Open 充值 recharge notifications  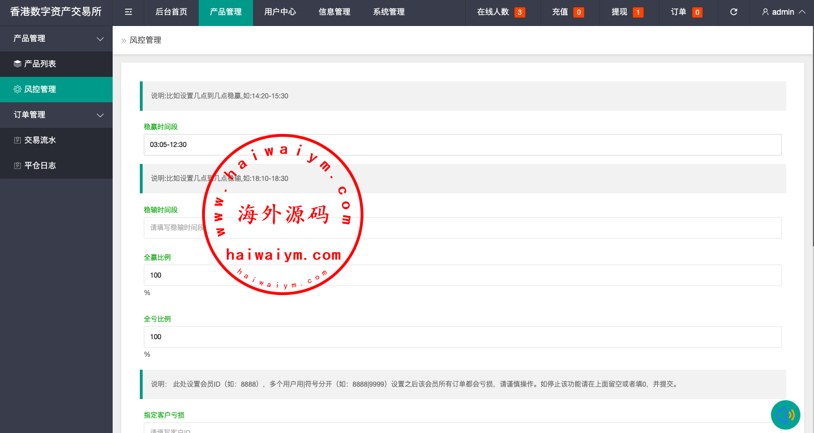(568, 12)
